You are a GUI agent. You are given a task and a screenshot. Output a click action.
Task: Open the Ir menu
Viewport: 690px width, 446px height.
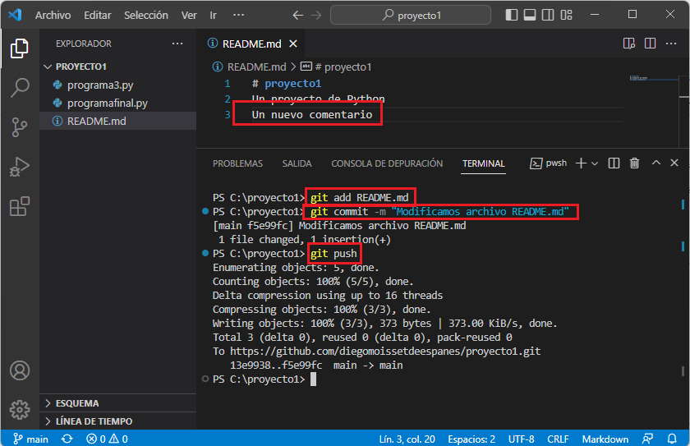pyautogui.click(x=213, y=15)
